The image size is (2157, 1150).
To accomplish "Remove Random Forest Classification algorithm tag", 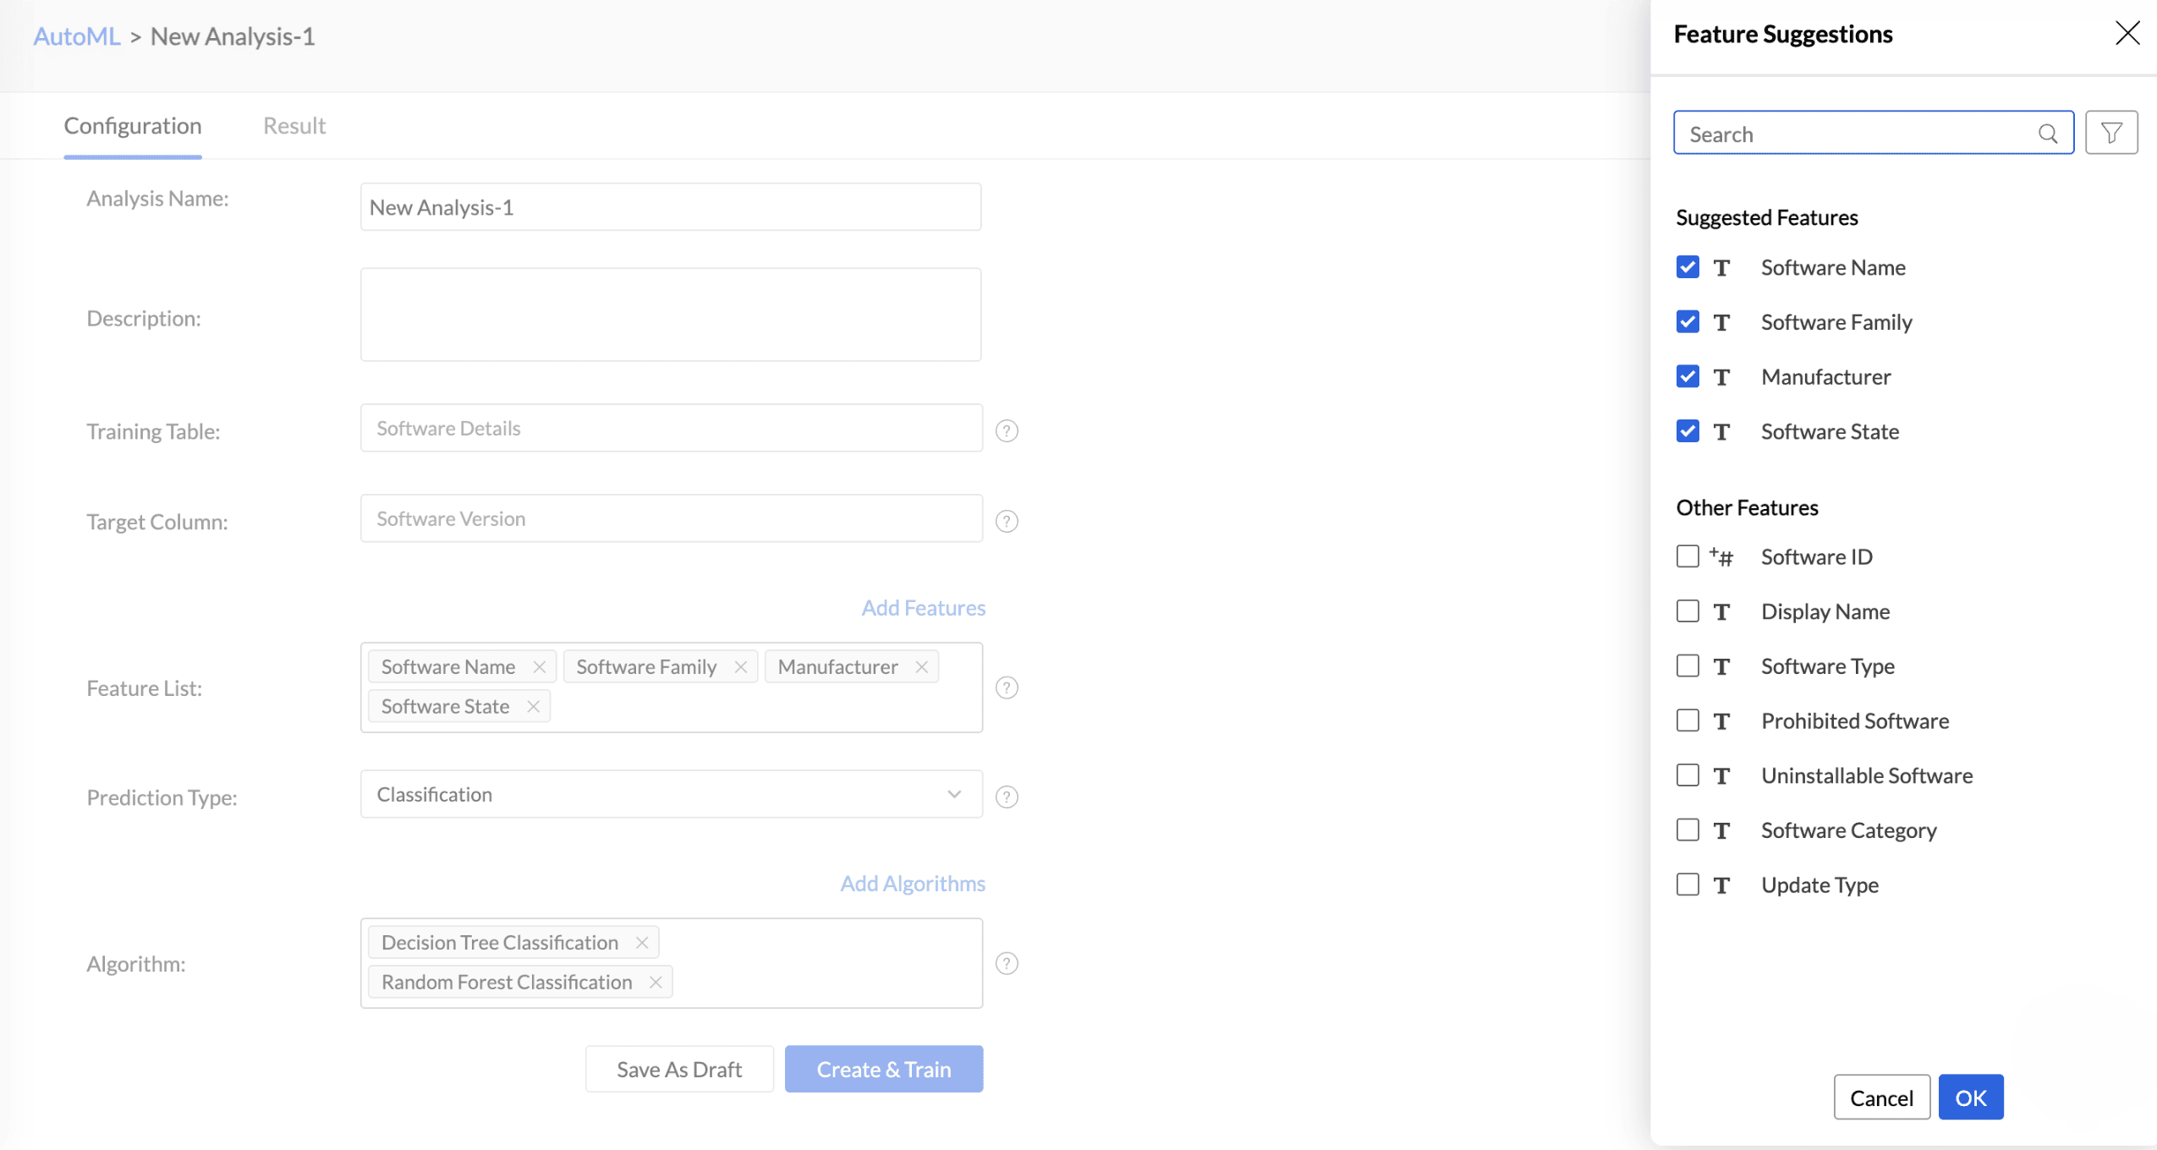I will (x=655, y=982).
